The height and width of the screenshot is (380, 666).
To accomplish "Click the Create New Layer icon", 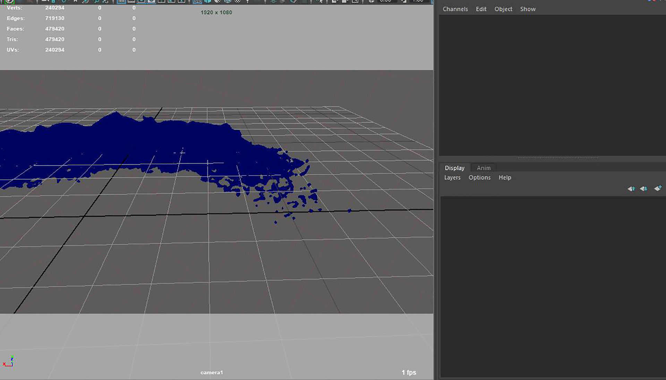I will tap(658, 188).
